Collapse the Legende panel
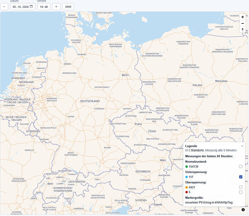 tap(242, 146)
